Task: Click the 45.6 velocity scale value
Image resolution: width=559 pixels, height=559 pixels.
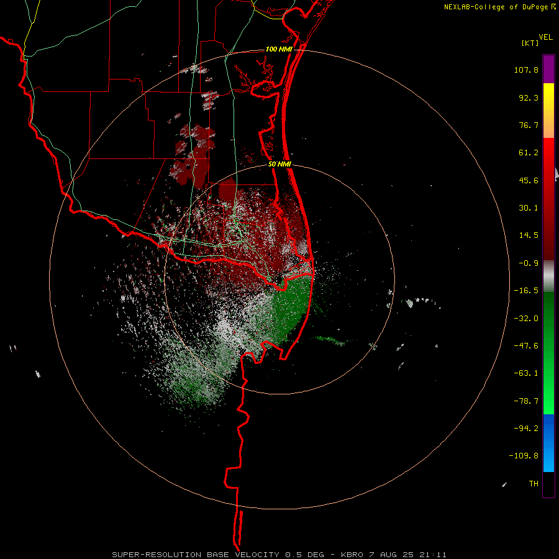Action: (529, 180)
